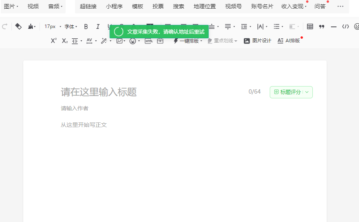This screenshot has height=222, width=359.
Task: Expand the letter spacing AV dropdown arrow
Action: click(96, 41)
